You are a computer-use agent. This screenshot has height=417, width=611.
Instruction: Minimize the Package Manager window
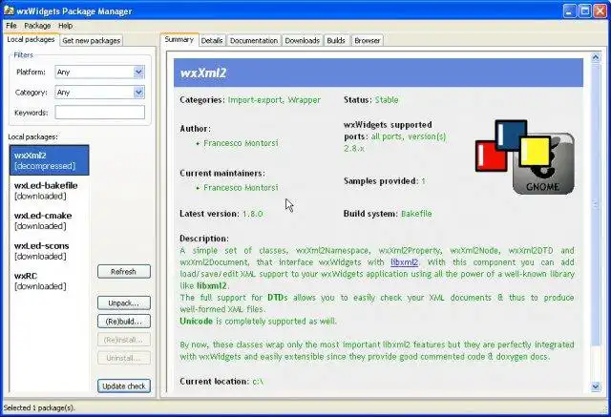click(569, 10)
